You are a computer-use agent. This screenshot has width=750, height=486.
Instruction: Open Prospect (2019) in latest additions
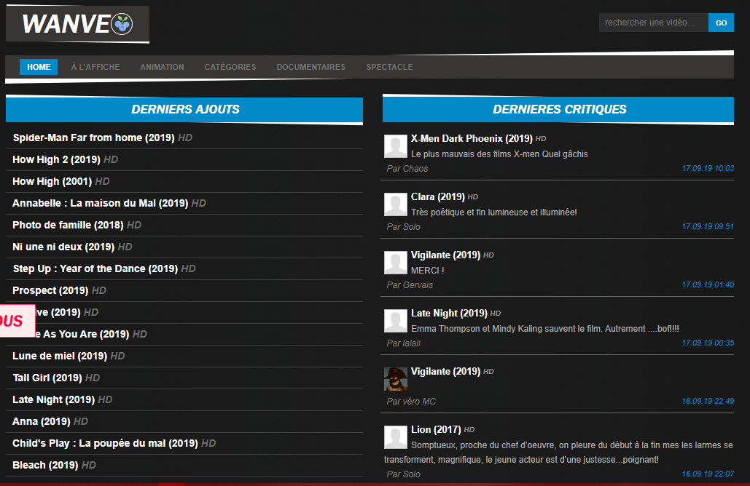[51, 290]
